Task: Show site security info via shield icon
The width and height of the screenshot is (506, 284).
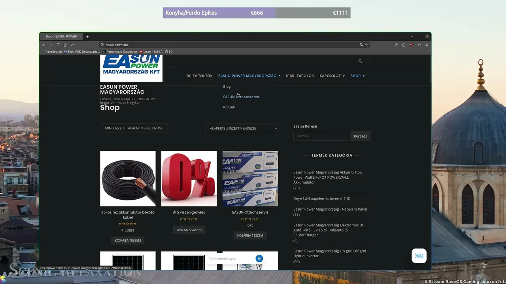Action: [x=102, y=45]
